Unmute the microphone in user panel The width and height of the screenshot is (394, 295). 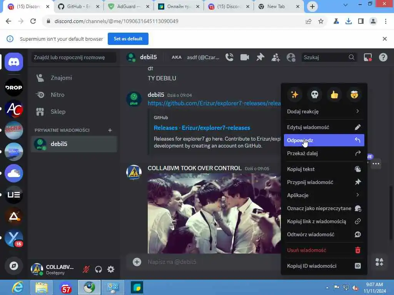click(86, 269)
